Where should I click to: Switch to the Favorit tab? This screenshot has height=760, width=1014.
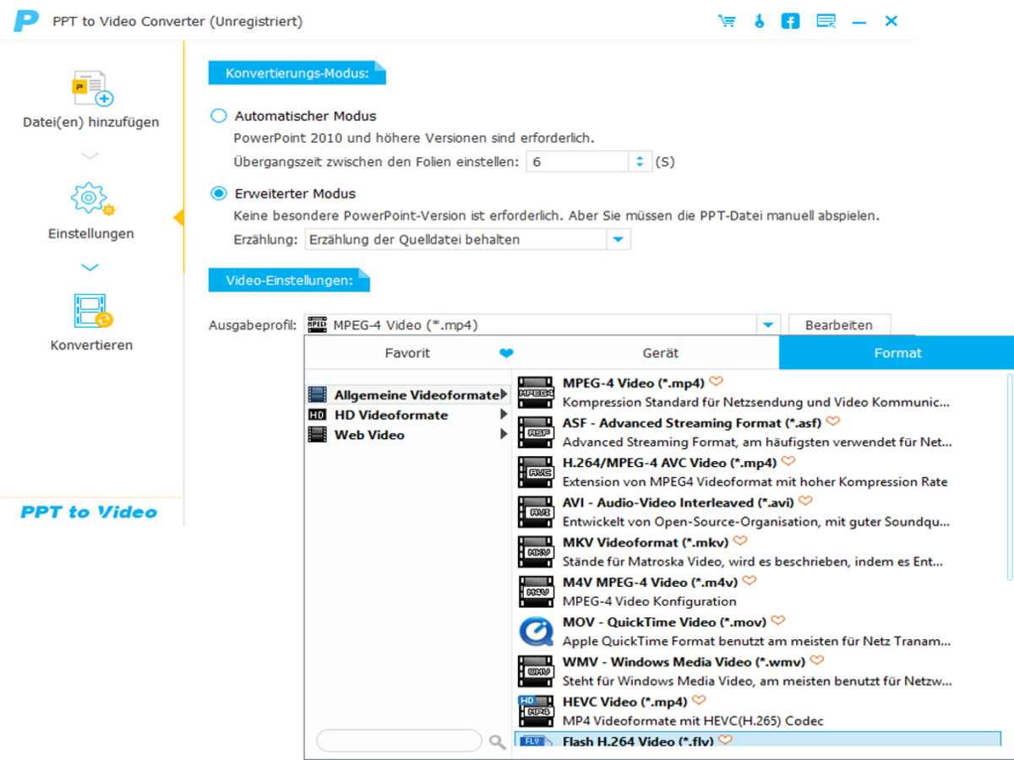(407, 353)
